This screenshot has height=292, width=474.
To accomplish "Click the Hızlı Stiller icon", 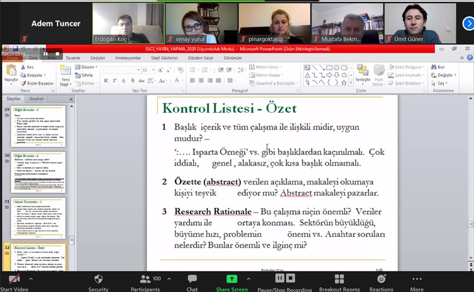I will (x=379, y=70).
